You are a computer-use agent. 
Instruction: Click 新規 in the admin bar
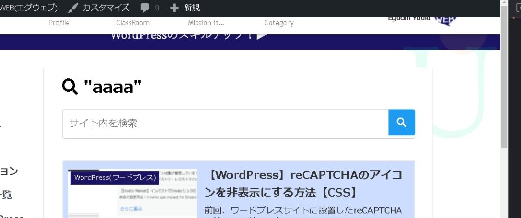coord(192,8)
